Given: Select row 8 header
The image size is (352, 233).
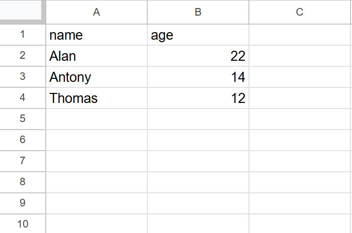Looking at the screenshot, I should [x=23, y=182].
